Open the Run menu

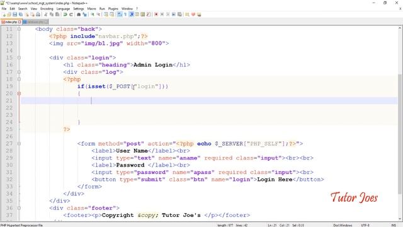(102, 9)
